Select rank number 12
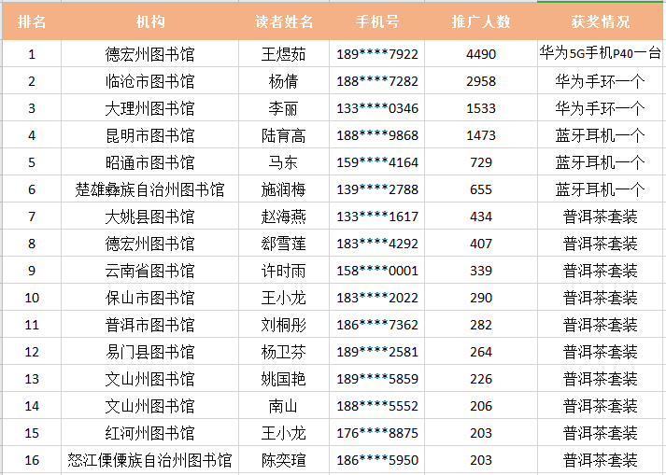 pos(32,352)
